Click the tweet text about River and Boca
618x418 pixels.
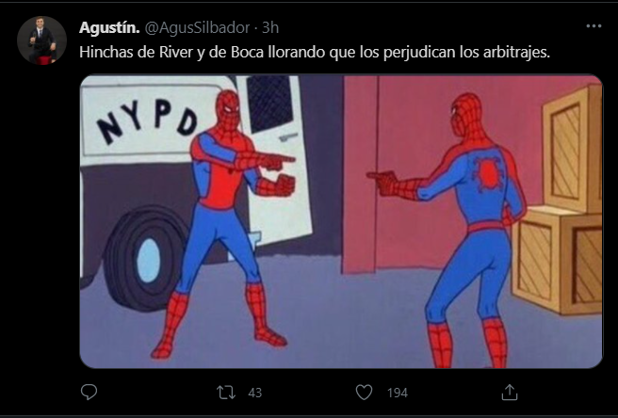pyautogui.click(x=314, y=52)
